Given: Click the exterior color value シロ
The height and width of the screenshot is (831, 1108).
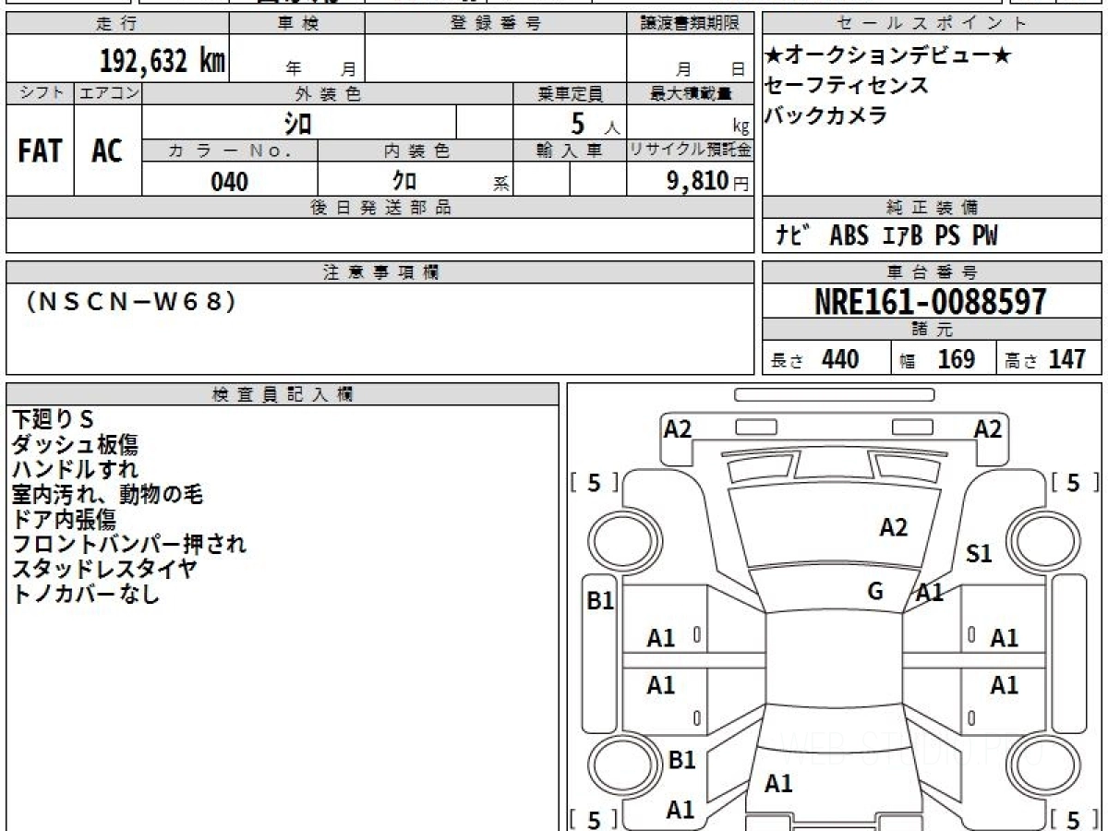Looking at the screenshot, I should point(297,122).
